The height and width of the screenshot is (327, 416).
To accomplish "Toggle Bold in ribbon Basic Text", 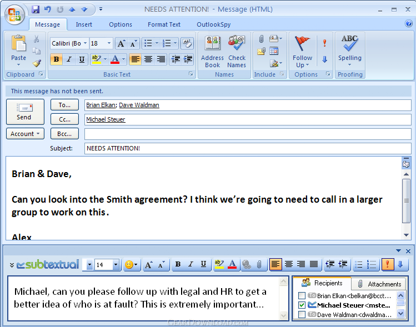I will (56, 59).
